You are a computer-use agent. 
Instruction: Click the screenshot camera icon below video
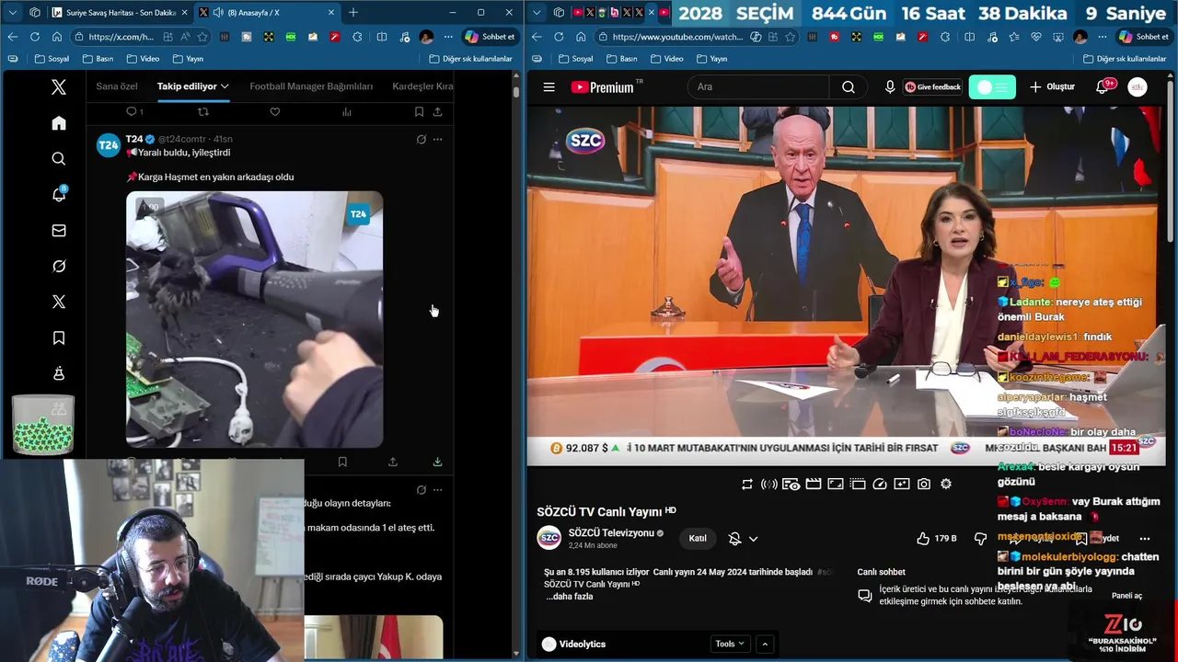pos(923,484)
